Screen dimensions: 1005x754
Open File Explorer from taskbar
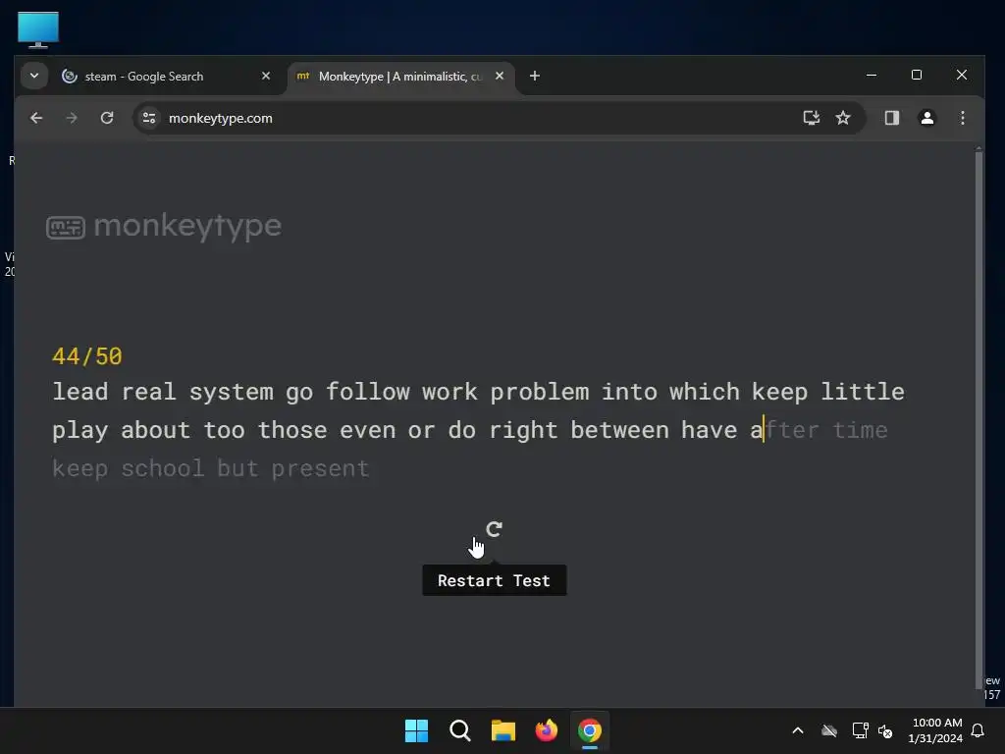(x=503, y=730)
